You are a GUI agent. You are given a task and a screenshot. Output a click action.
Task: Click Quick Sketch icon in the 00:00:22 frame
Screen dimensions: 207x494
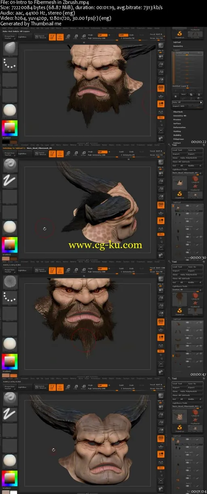40,37
